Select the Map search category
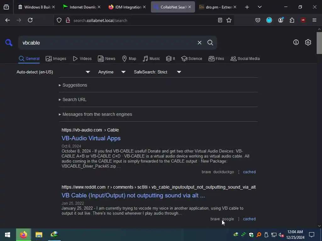Screen dimensions: 322x241 [129, 59]
